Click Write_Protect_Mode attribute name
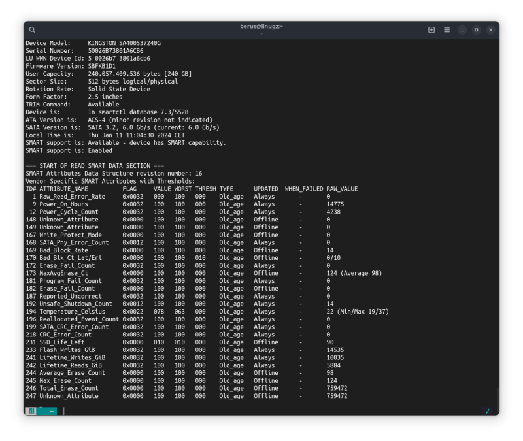This screenshot has width=523, height=441. coord(71,235)
